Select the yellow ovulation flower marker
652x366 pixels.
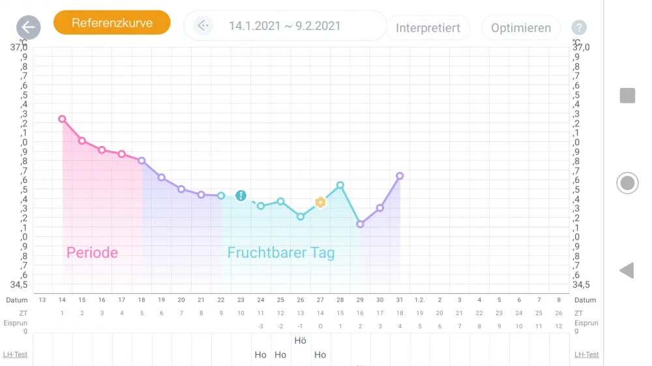coord(320,203)
